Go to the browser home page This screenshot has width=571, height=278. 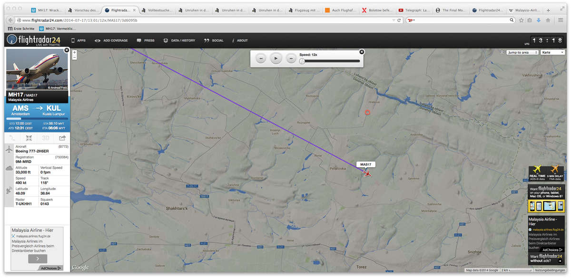click(548, 20)
